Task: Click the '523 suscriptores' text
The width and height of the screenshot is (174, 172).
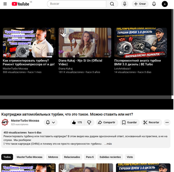Action: click(19, 124)
